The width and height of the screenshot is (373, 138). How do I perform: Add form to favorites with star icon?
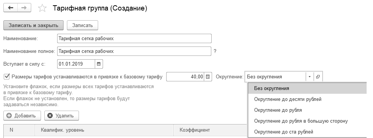42,9
